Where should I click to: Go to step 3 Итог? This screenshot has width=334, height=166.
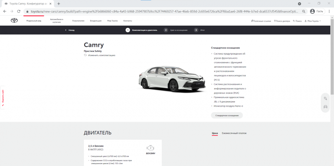pyautogui.click(x=199, y=30)
